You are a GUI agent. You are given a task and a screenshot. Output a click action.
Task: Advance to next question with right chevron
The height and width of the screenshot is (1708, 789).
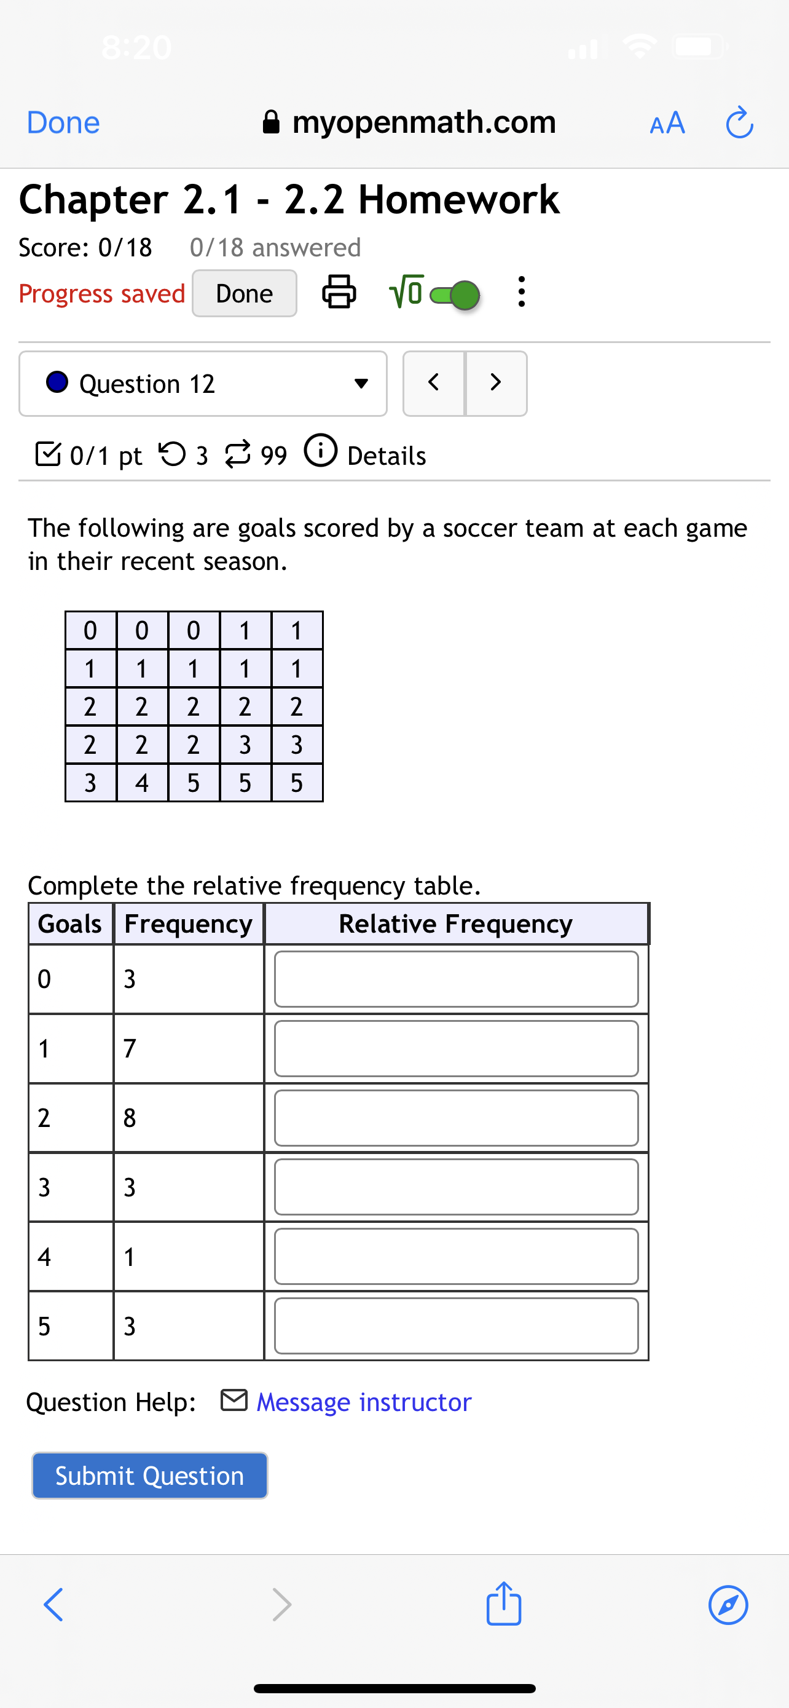[x=495, y=383]
